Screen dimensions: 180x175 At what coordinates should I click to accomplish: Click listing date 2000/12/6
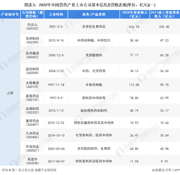(56, 55)
